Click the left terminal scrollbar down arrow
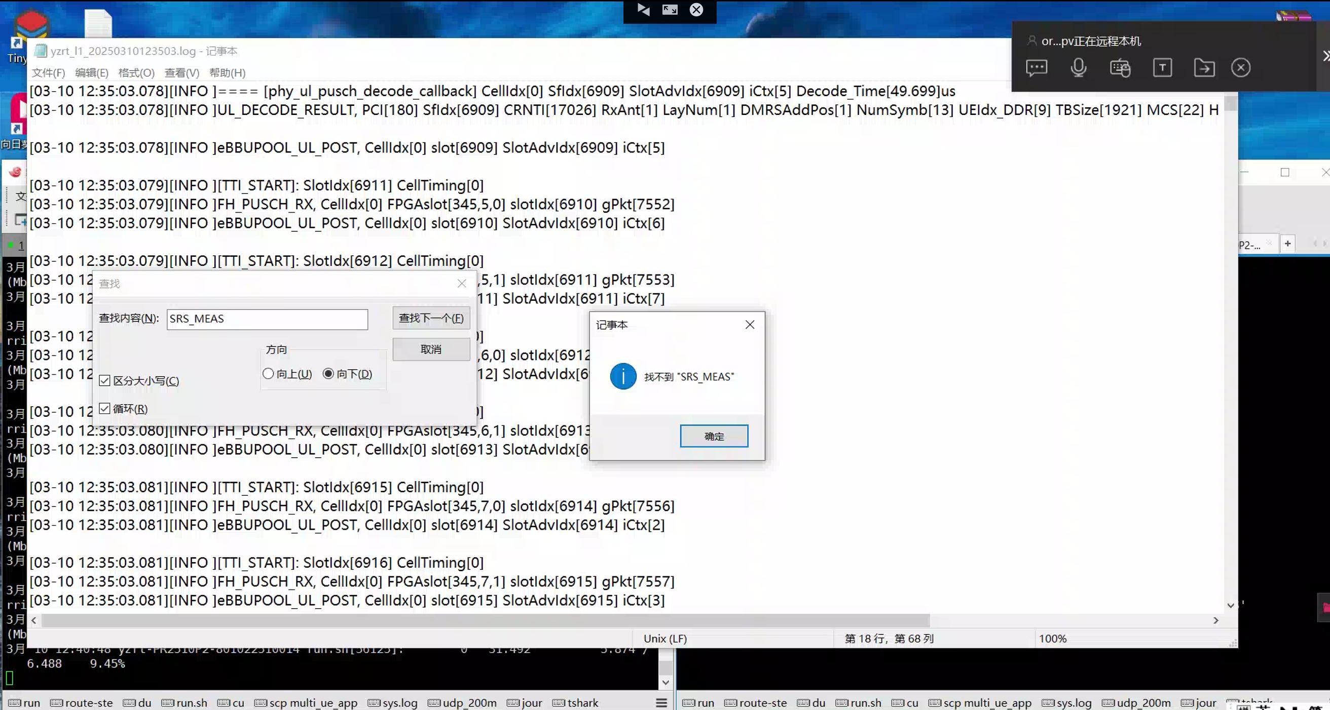The width and height of the screenshot is (1330, 710). point(666,682)
